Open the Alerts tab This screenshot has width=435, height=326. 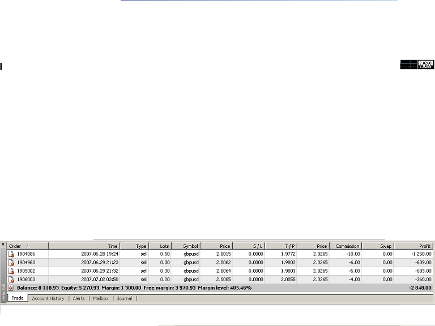(79, 299)
